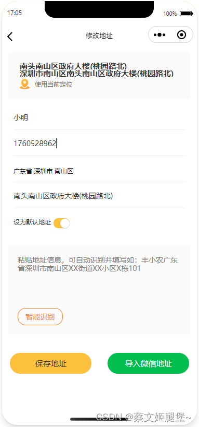Image resolution: width=199 pixels, height=427 pixels.
Task: Tap the home indicator bar at bottom
Action: click(99, 419)
